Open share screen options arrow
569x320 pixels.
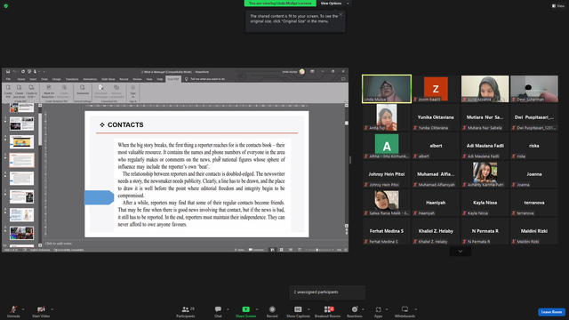[257, 309]
